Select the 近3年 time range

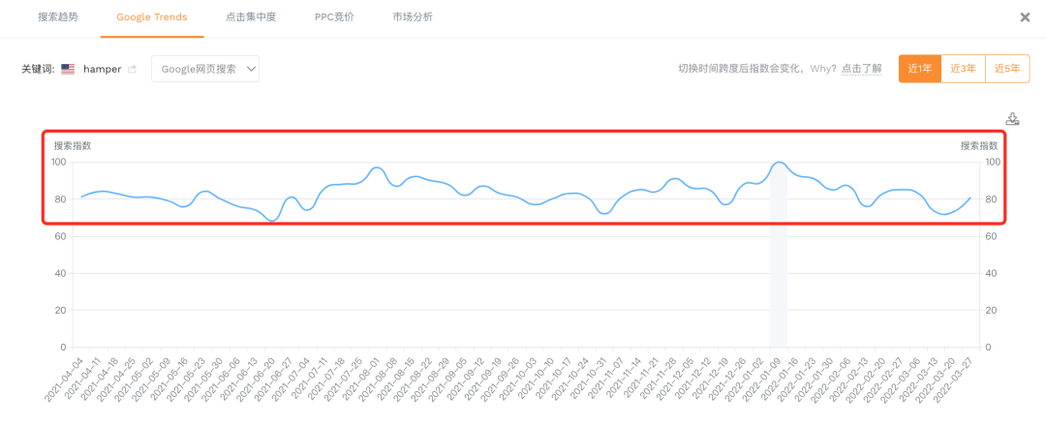tap(964, 69)
